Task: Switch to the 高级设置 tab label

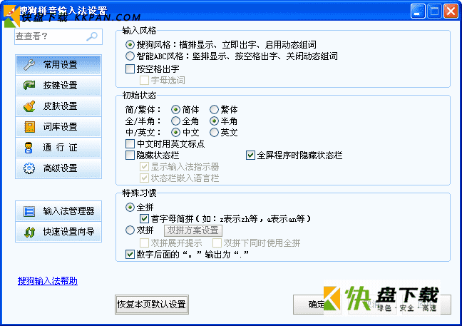Action: tap(60, 168)
